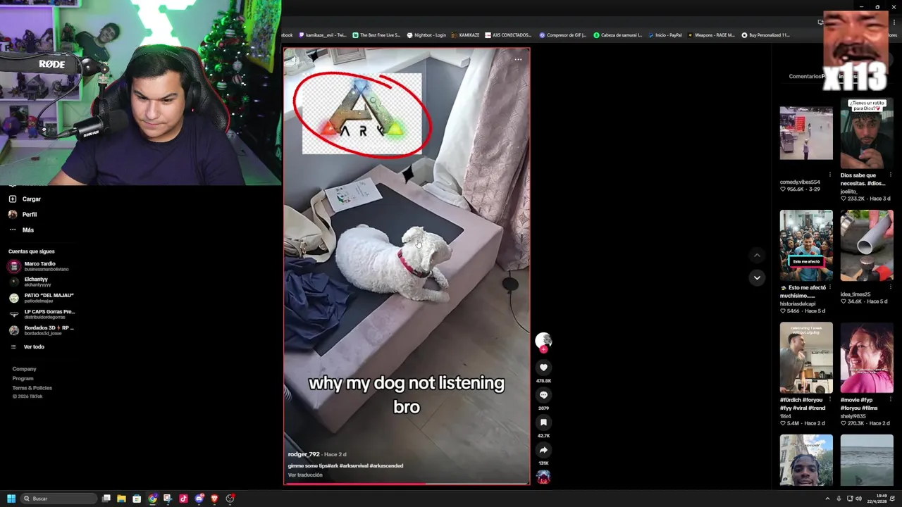Seek on video progress bar
This screenshot has width=902, height=507.
click(x=407, y=484)
